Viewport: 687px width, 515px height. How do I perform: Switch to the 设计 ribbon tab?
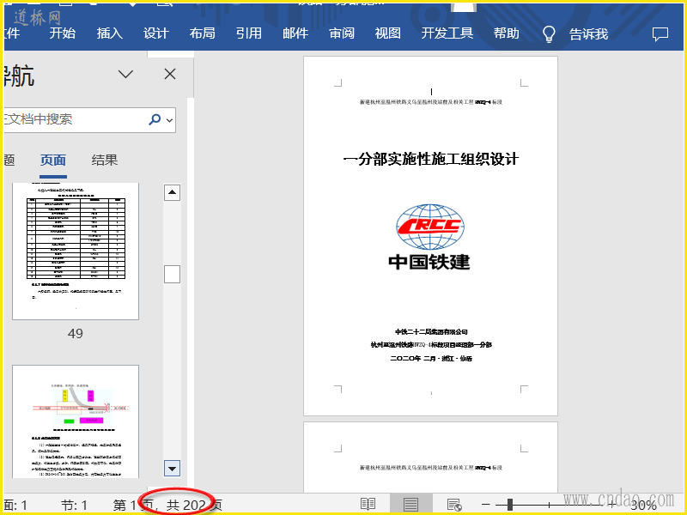click(x=156, y=33)
